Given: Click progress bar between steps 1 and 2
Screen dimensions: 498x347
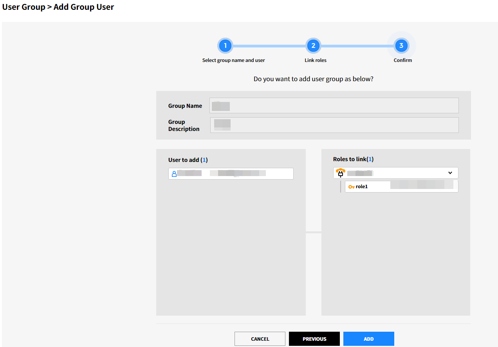Looking at the screenshot, I should [269, 46].
